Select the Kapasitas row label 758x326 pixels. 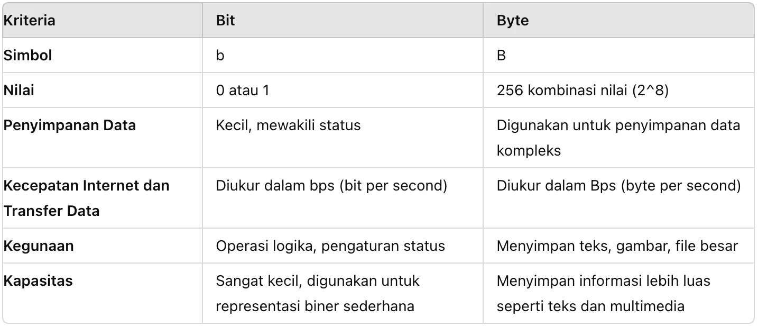point(38,280)
